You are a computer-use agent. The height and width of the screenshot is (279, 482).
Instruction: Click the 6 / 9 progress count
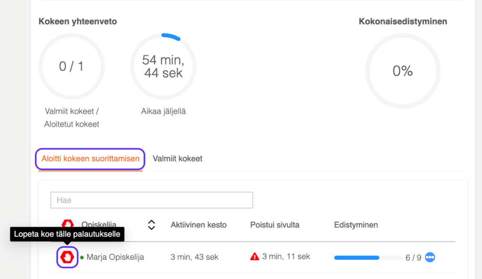click(413, 258)
